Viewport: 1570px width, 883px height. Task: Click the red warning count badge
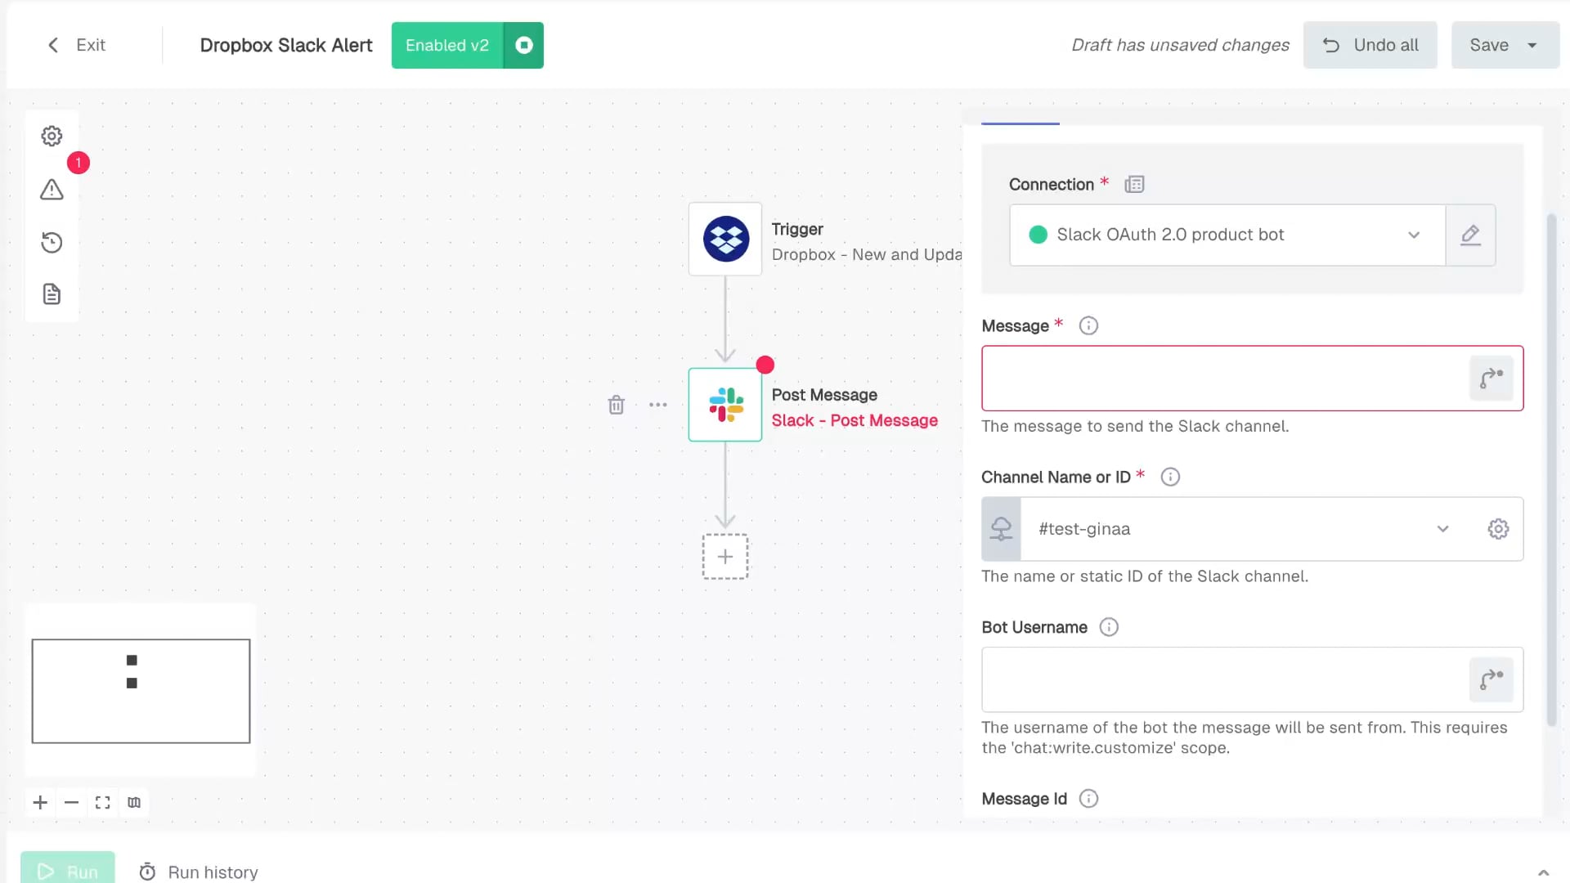[x=78, y=164]
